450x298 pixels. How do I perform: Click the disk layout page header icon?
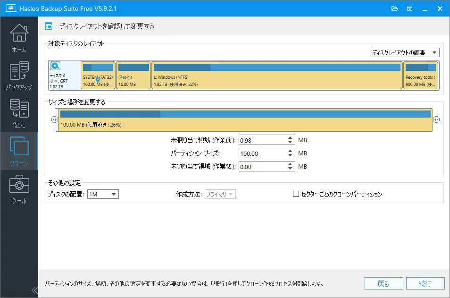click(49, 26)
